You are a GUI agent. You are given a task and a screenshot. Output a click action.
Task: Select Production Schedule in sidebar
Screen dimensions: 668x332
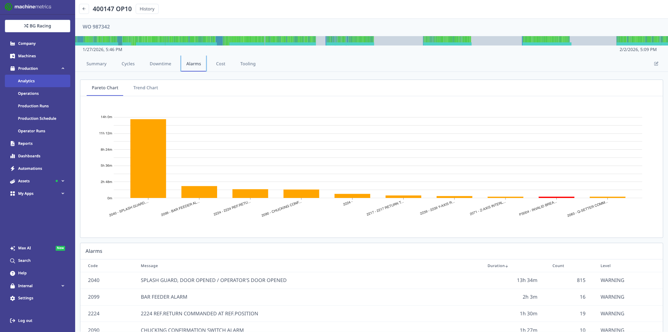point(37,118)
